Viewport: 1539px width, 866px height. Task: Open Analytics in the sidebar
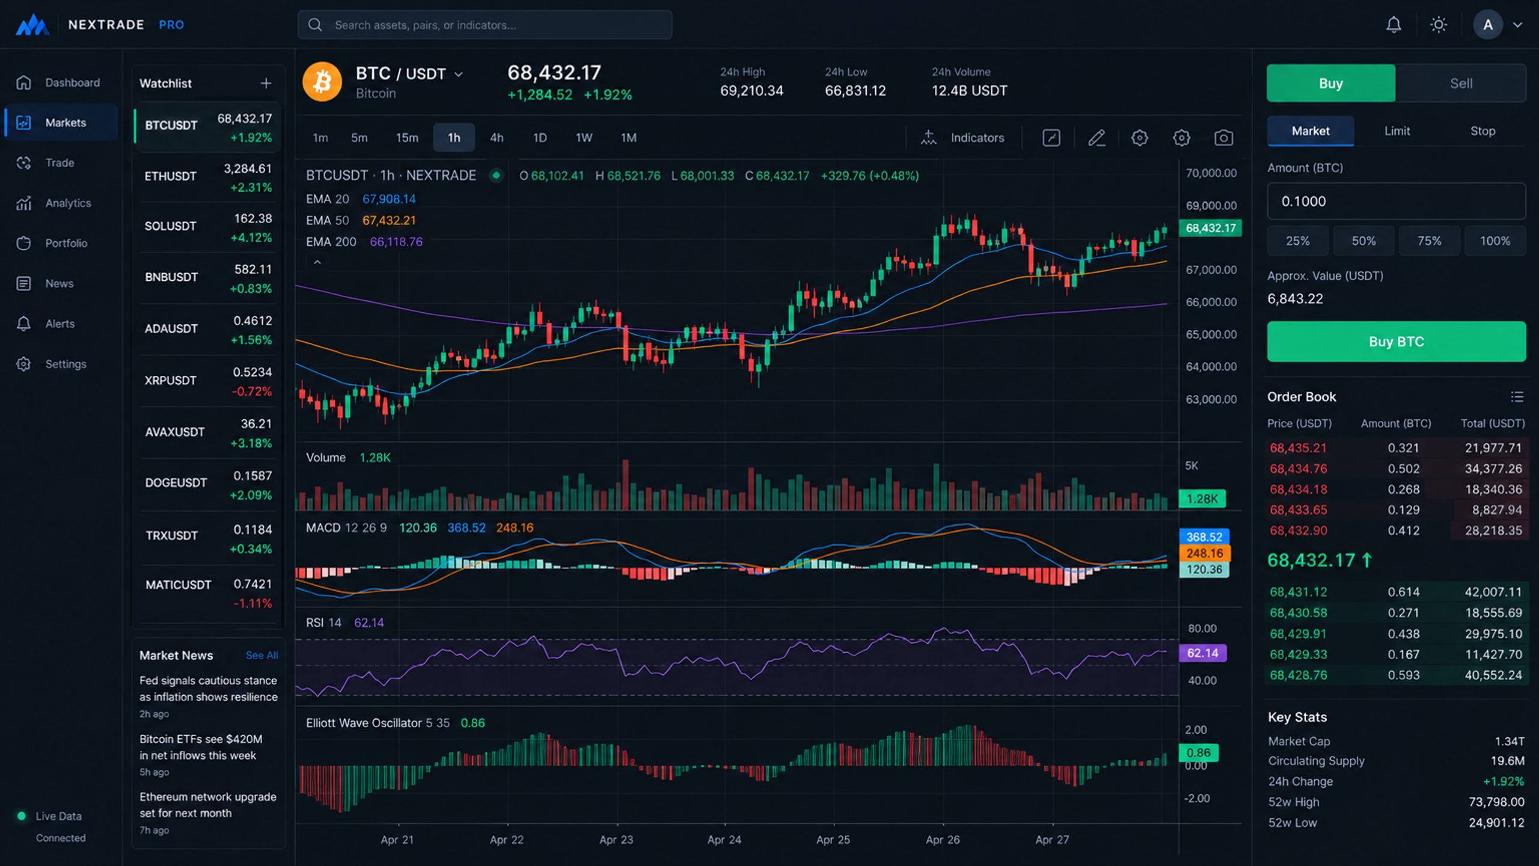(60, 203)
